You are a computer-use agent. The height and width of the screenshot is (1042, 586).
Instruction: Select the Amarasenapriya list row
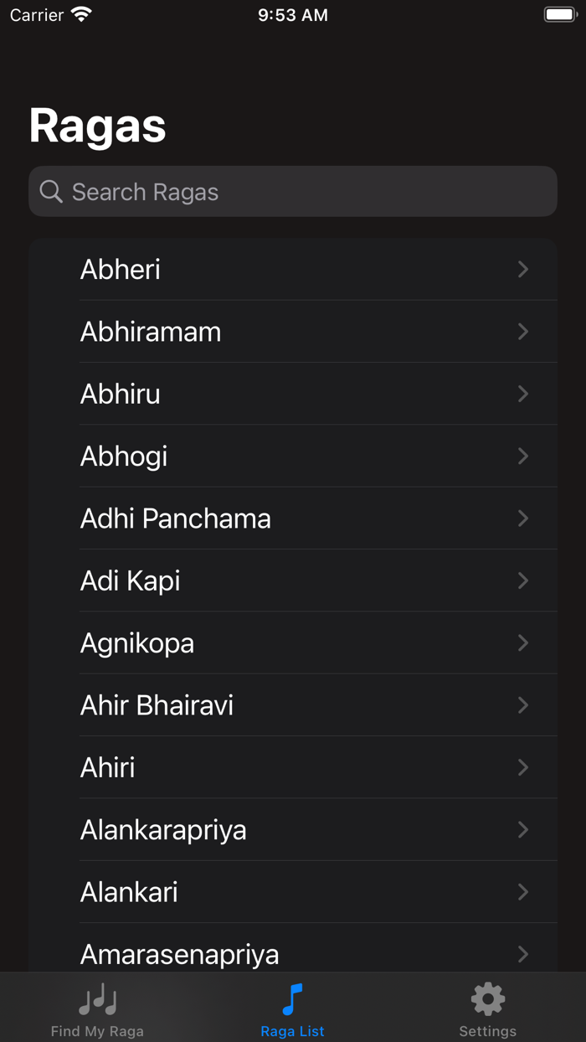293,953
